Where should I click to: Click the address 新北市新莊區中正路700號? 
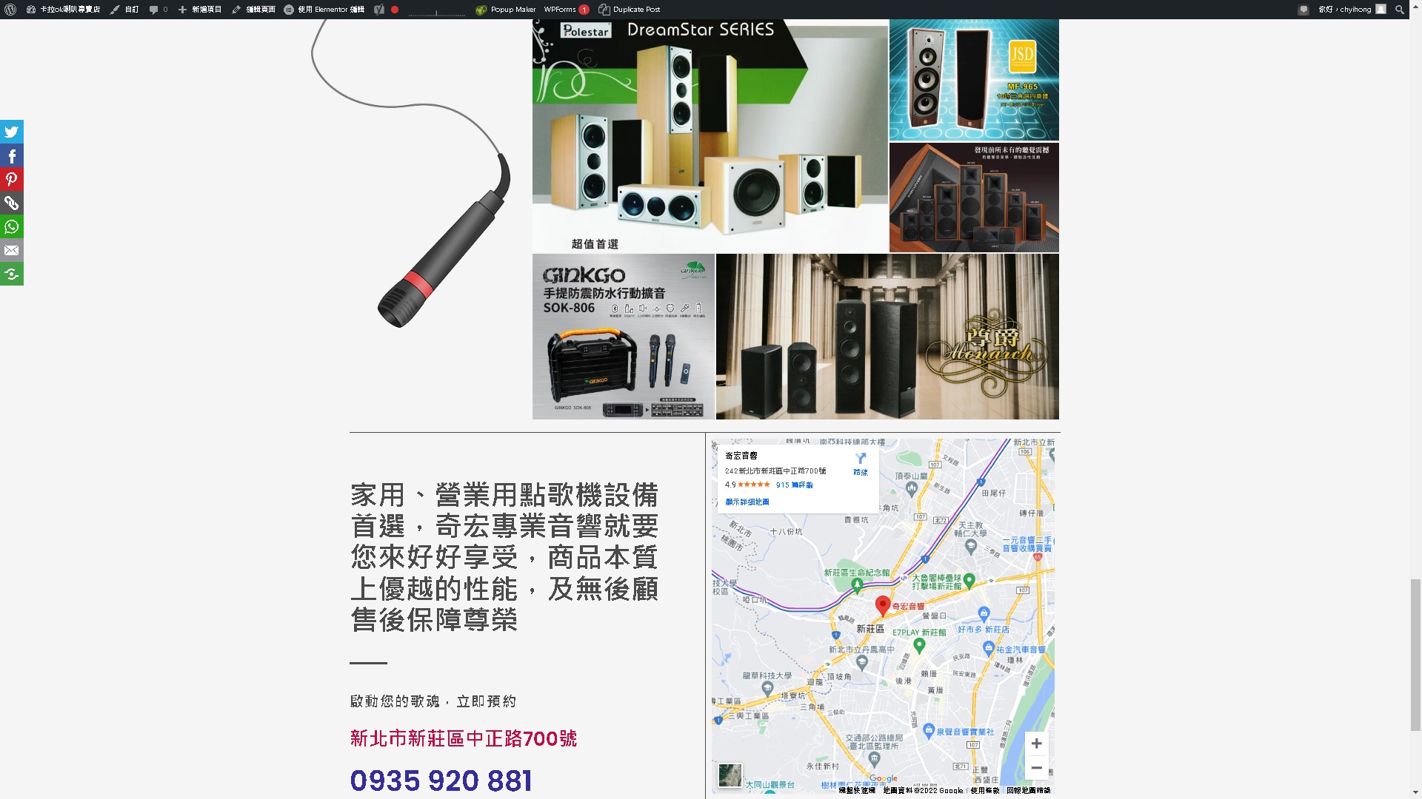coord(463,738)
